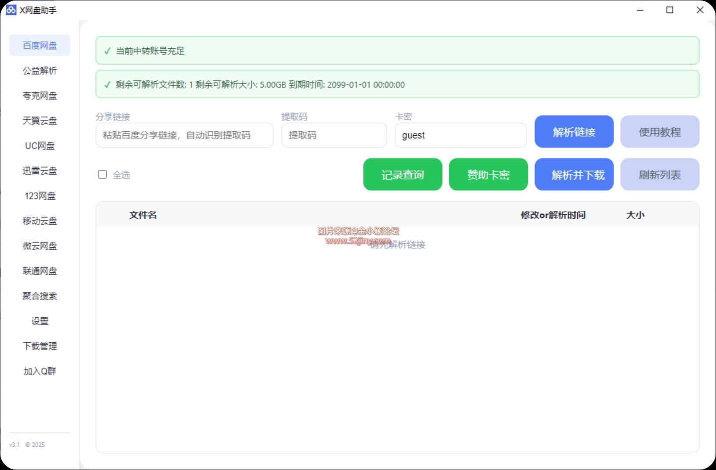
Task: Click the 分享链接 input field
Action: [184, 135]
